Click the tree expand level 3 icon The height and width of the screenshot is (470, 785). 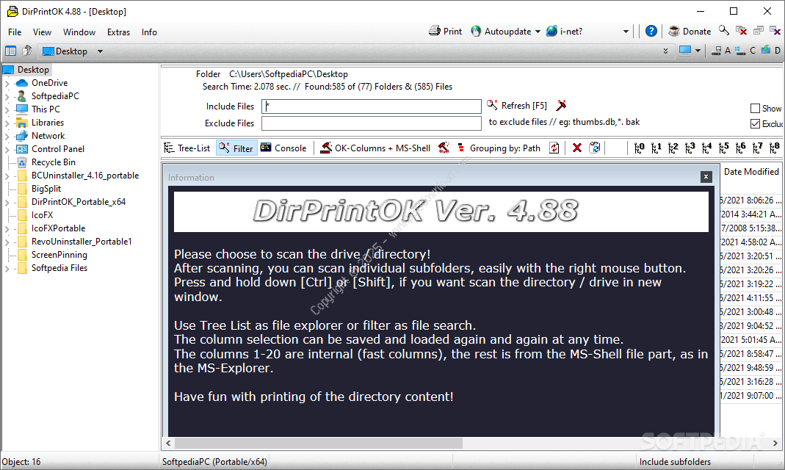(690, 148)
